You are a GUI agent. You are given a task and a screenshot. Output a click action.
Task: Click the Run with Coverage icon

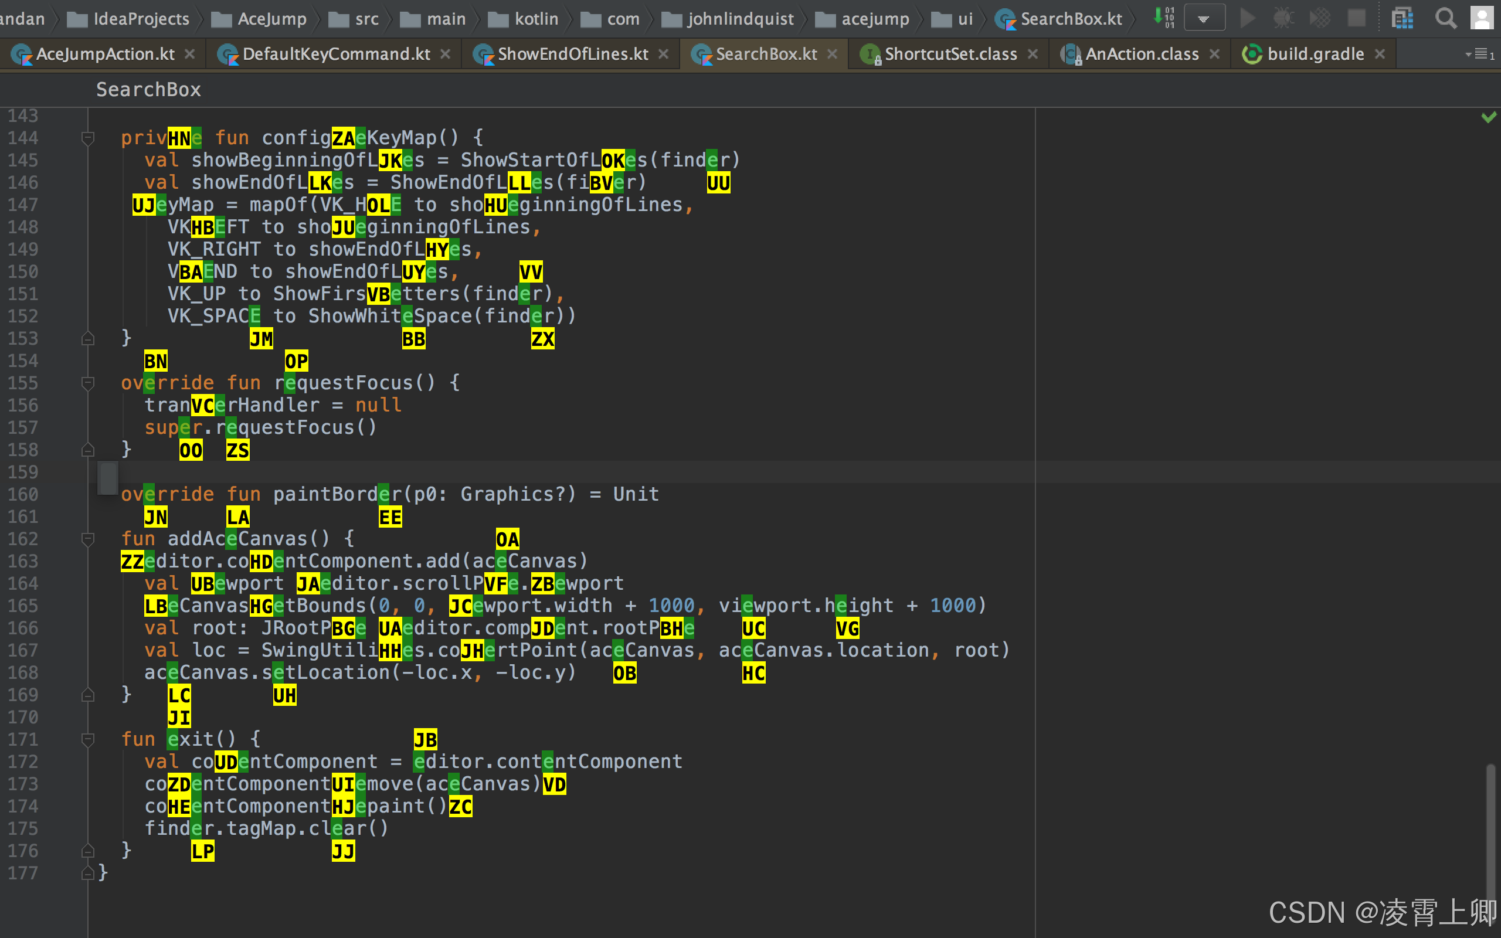1320,19
